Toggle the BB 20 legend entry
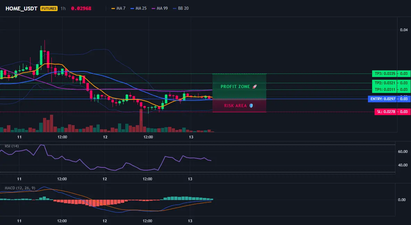The height and width of the screenshot is (225, 411). click(181, 8)
